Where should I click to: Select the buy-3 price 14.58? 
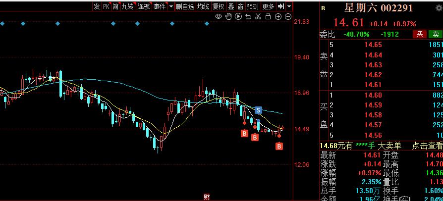tap(373, 115)
